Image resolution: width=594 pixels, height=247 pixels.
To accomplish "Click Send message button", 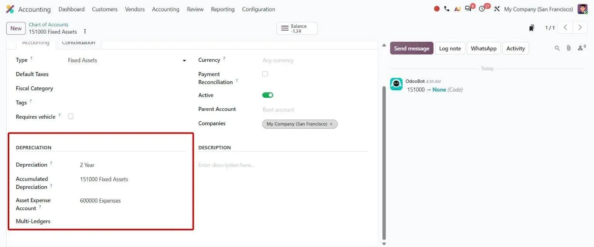I will pyautogui.click(x=411, y=48).
